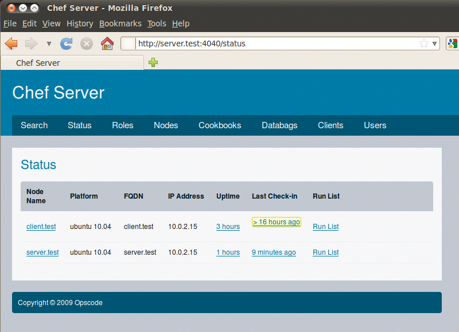Viewport: 459px width, 332px height.
Task: Open the Search nav item
Action: [34, 125]
